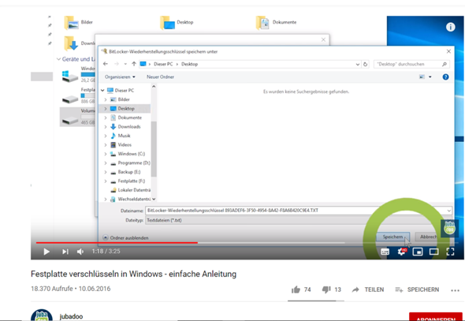Open view options dropdown arrow
Viewport: 465px width, 321px height.
430,77
